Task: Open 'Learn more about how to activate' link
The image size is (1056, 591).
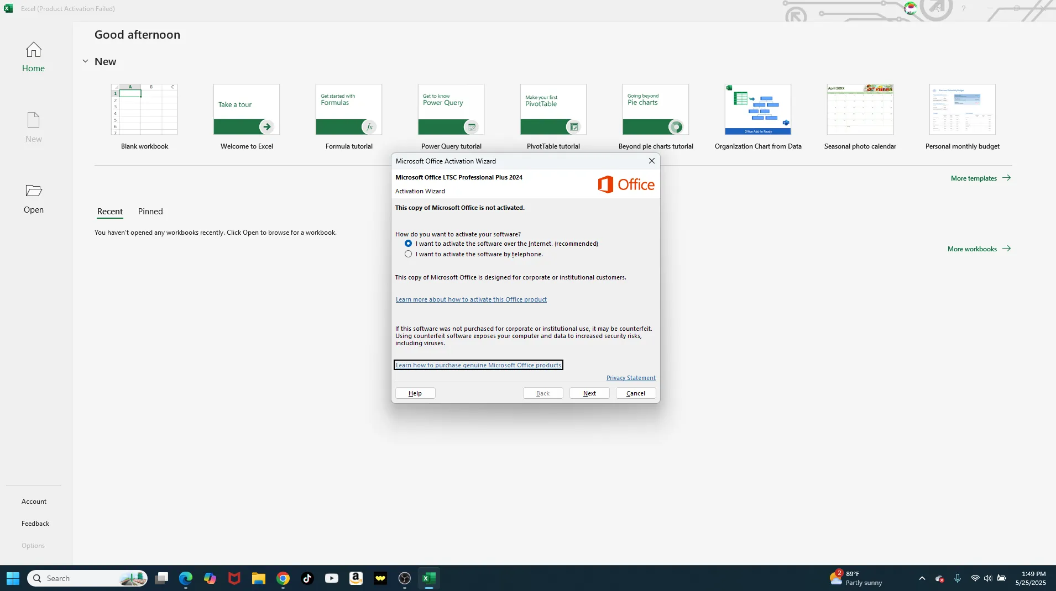Action: (471, 299)
